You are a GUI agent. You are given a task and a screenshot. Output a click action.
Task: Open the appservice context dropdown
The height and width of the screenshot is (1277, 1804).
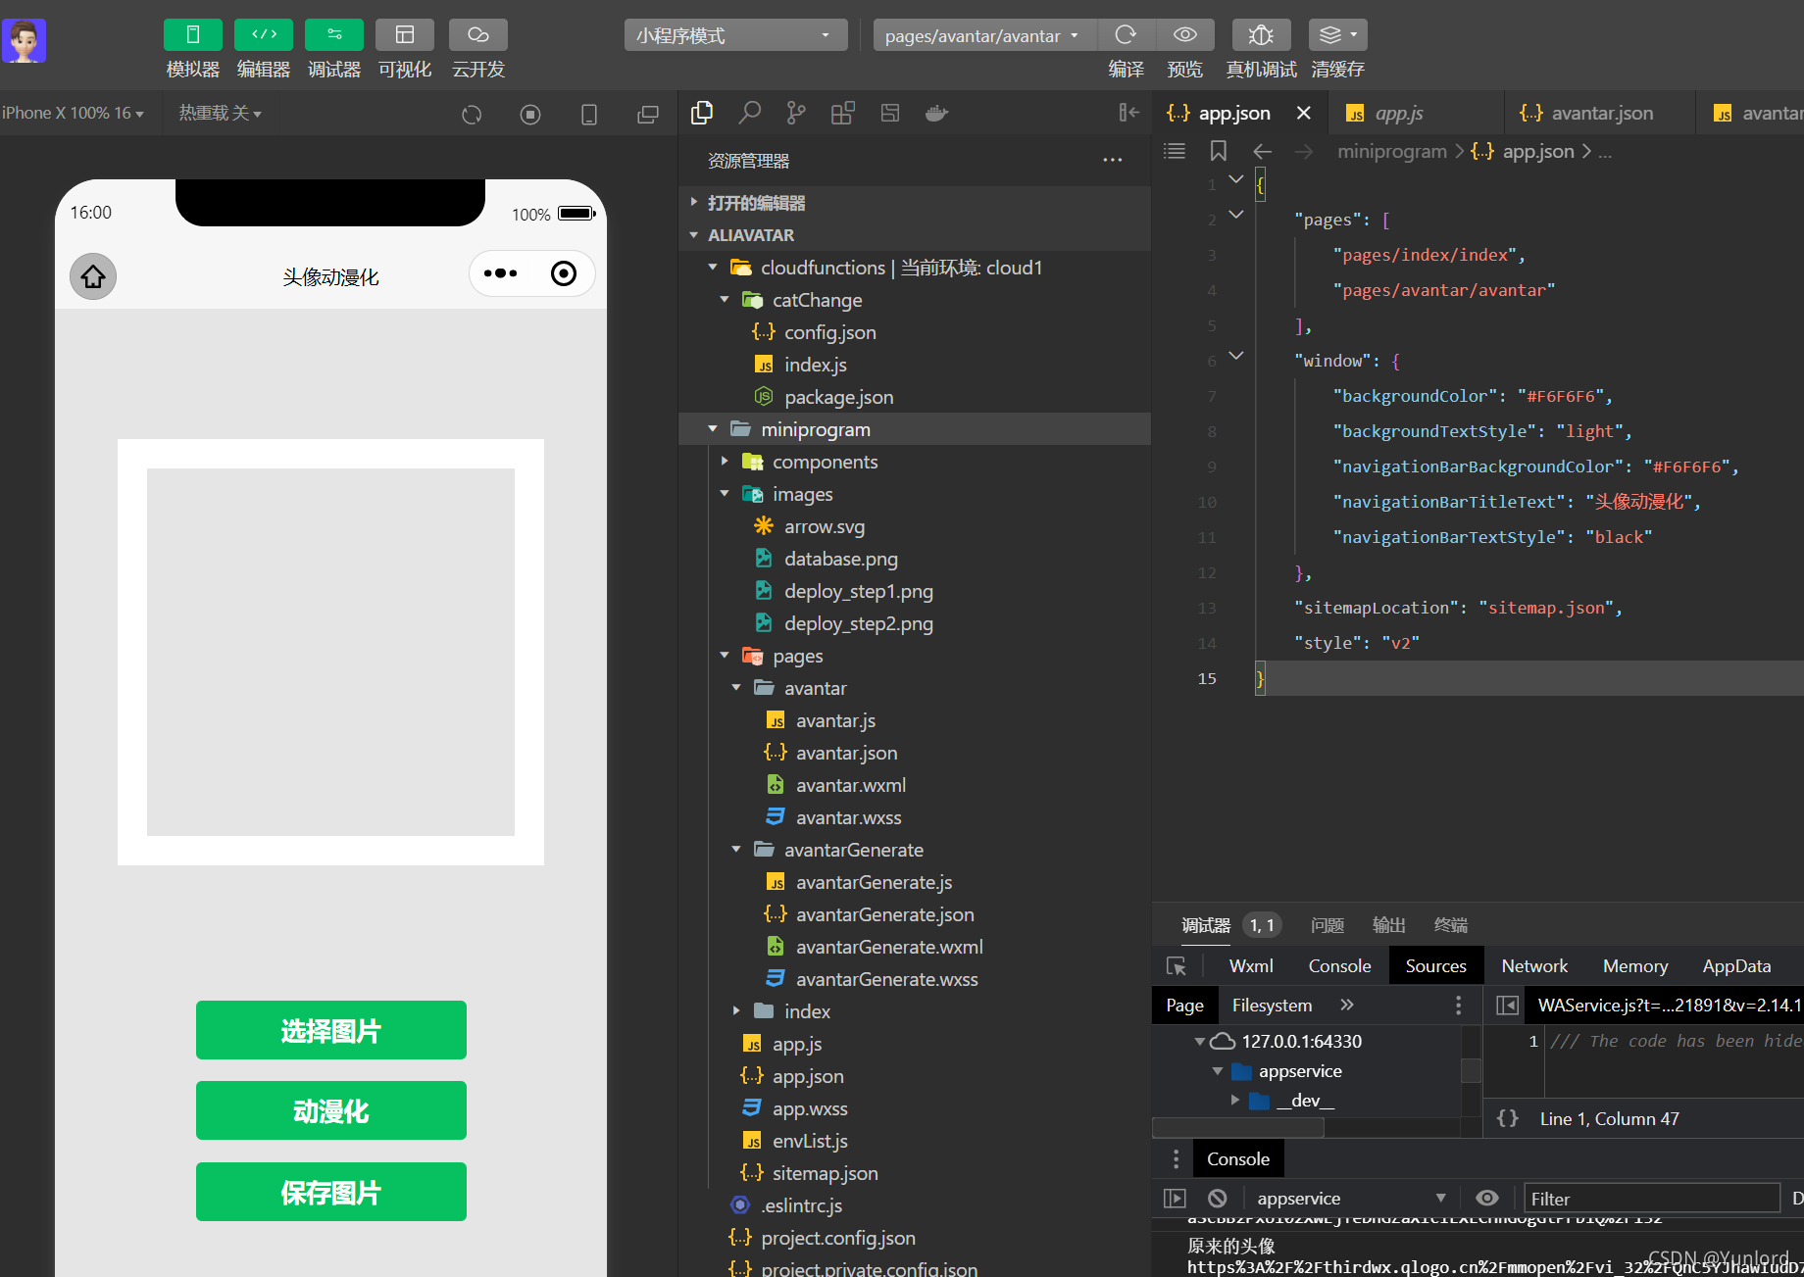tap(1350, 1198)
